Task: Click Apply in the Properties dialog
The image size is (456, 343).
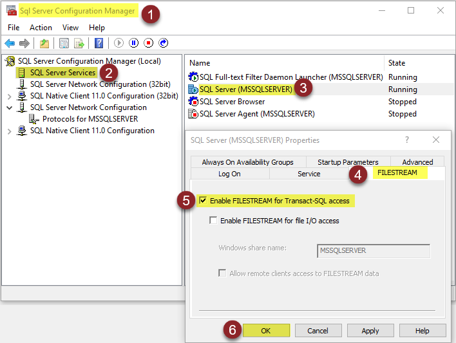Action: [370, 331]
